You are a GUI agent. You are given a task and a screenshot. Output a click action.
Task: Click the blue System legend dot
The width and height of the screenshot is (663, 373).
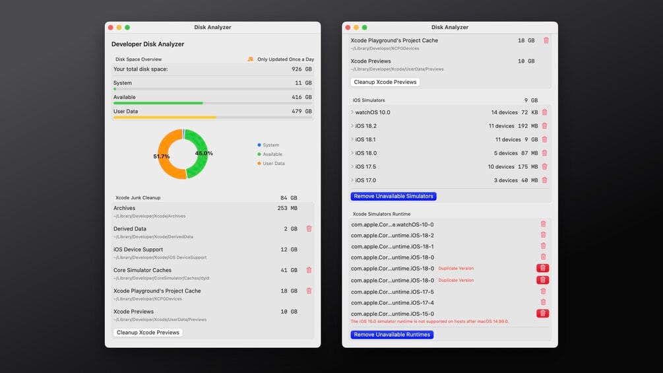pyautogui.click(x=259, y=145)
